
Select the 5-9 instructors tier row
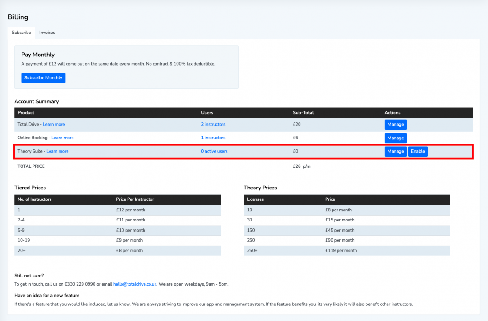(x=117, y=230)
